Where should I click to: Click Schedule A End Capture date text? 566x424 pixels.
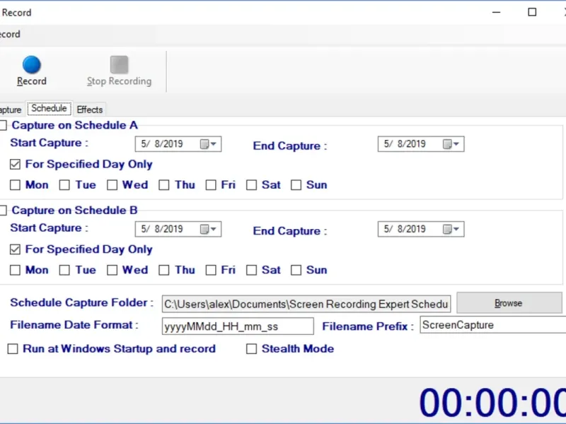(405, 144)
